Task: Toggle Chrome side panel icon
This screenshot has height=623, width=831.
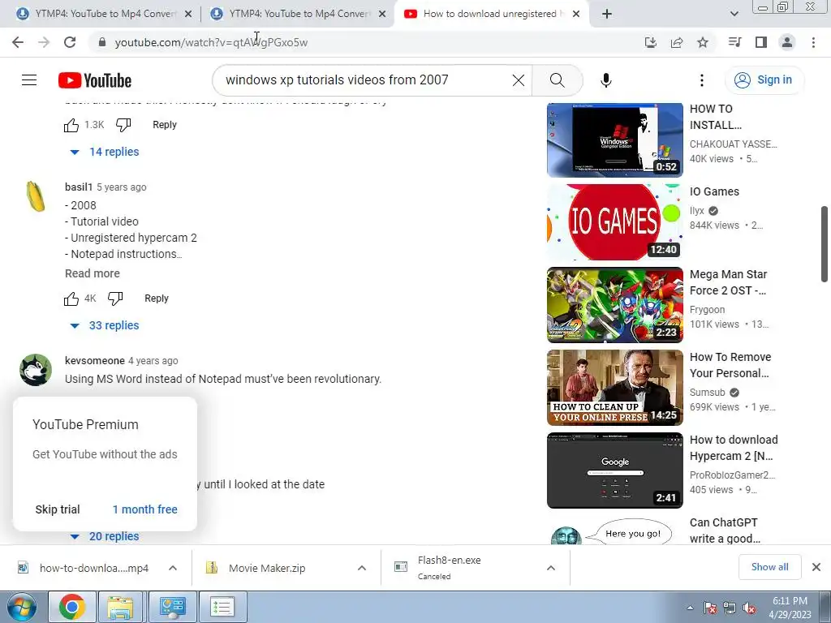Action: point(761,42)
